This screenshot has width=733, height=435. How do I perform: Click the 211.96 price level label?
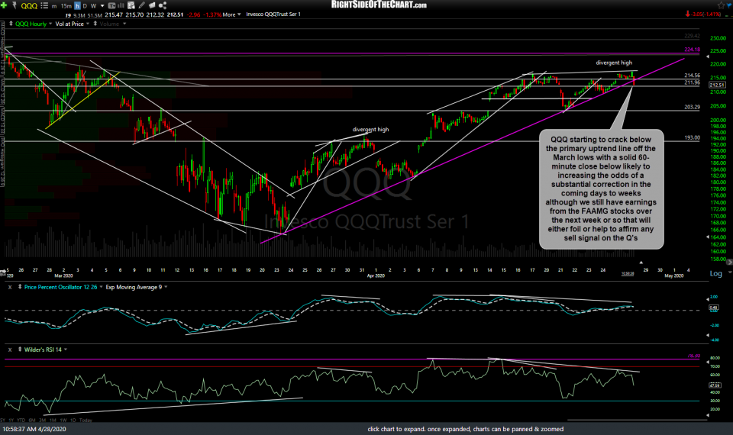pos(692,82)
